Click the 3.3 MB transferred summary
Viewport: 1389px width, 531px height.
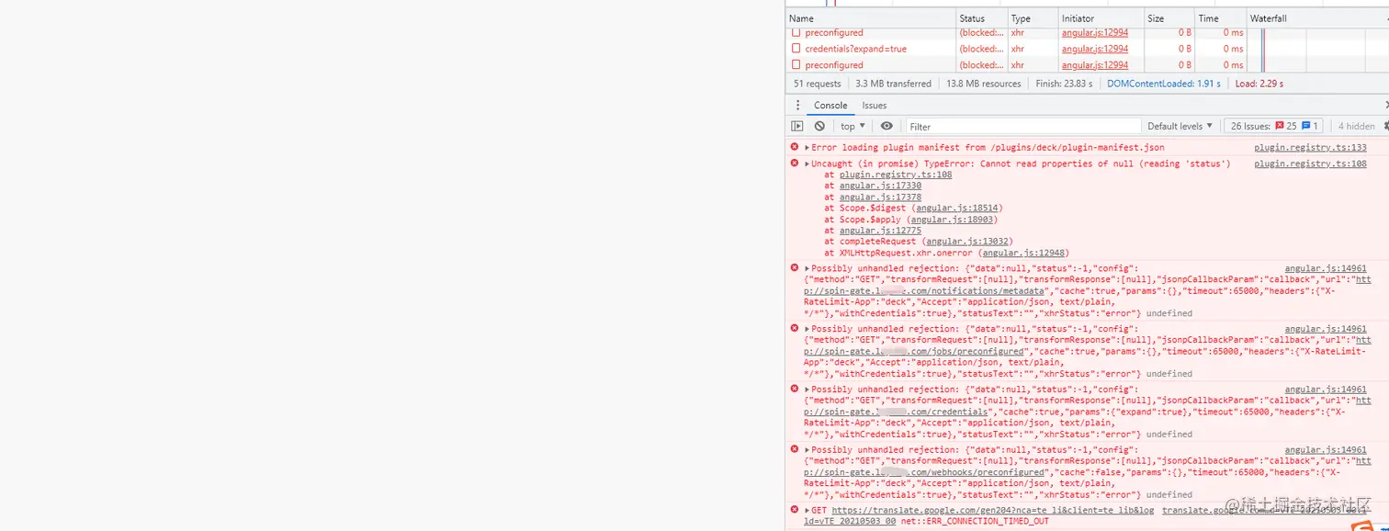[893, 84]
